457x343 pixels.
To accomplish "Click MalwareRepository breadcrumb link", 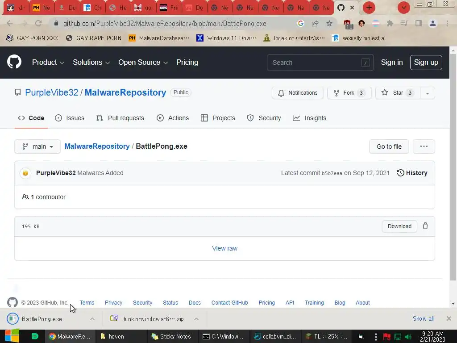I will click(97, 146).
